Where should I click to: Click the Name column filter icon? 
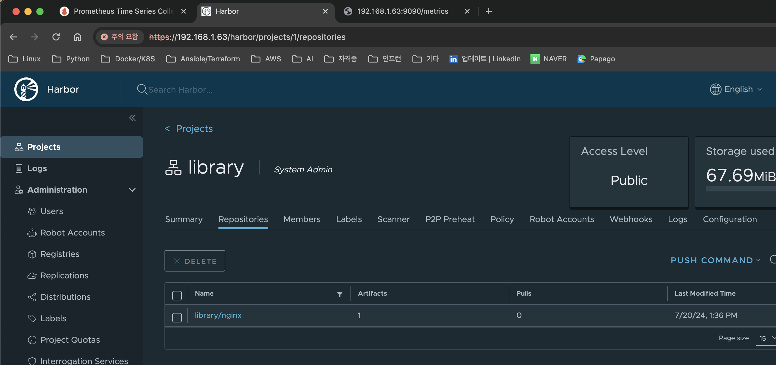click(339, 294)
